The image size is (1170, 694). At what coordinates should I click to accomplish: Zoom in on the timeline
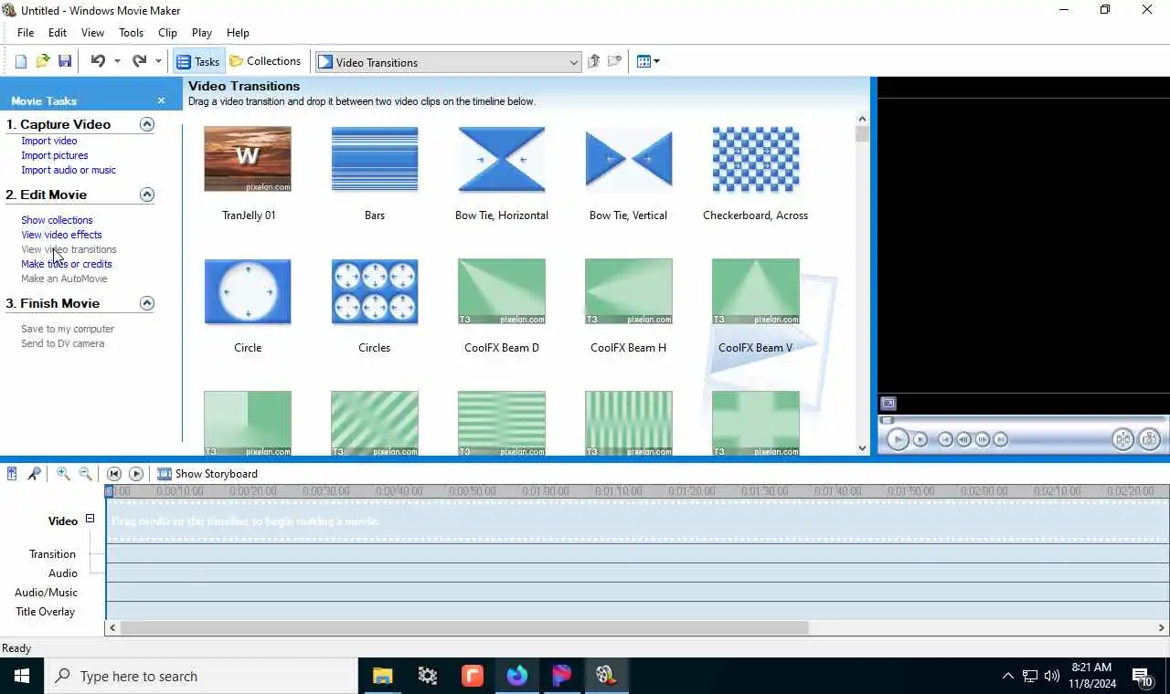(63, 474)
